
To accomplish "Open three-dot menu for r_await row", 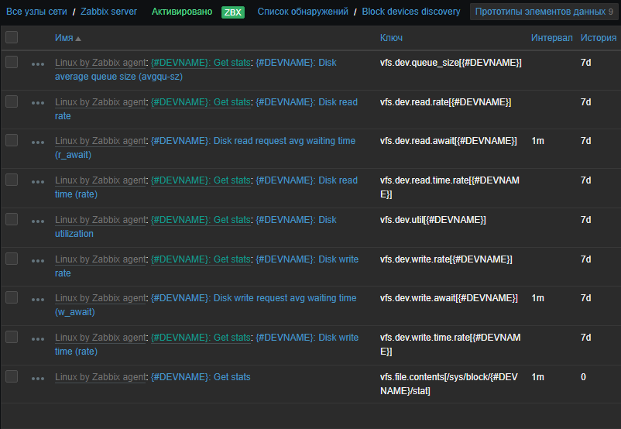I will pyautogui.click(x=38, y=142).
